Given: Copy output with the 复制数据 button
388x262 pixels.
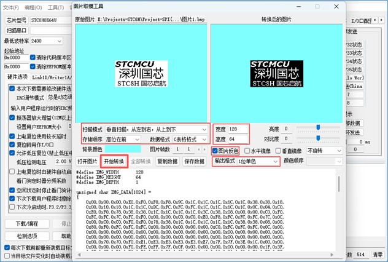Looking at the screenshot, I should [x=167, y=161].
